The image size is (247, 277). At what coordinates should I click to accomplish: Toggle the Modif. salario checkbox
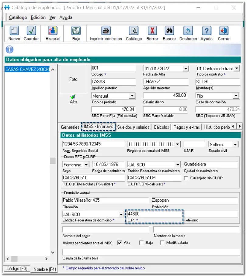[162, 243]
